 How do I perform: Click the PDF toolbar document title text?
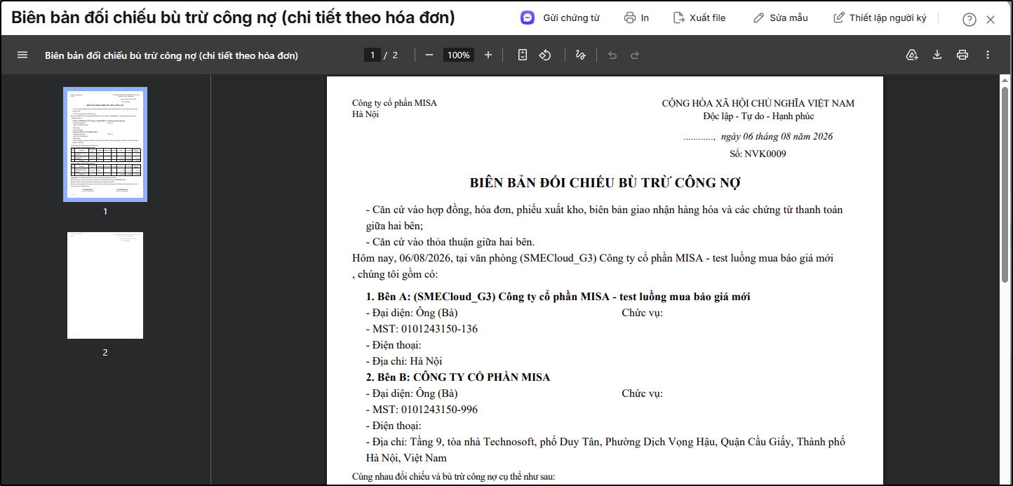(172, 55)
